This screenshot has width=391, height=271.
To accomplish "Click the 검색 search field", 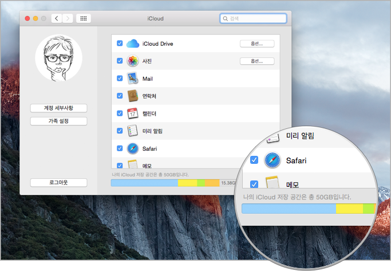I will [x=254, y=18].
